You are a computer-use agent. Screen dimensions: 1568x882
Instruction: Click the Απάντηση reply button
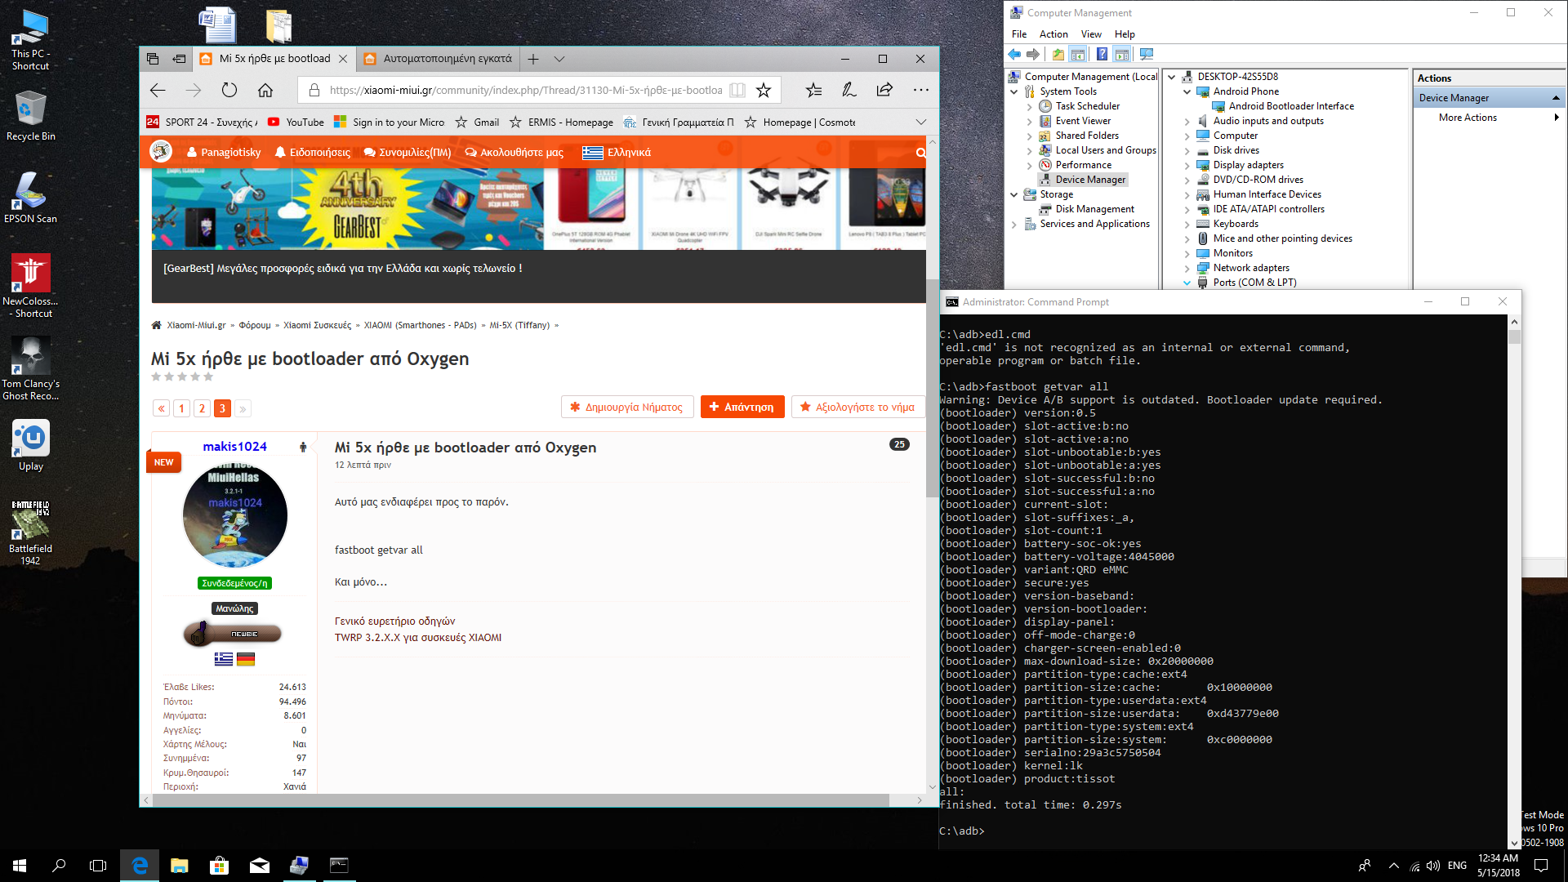(742, 407)
